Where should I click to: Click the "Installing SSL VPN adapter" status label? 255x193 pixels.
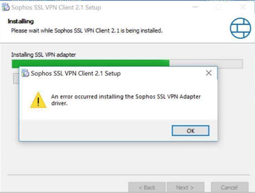tap(43, 54)
